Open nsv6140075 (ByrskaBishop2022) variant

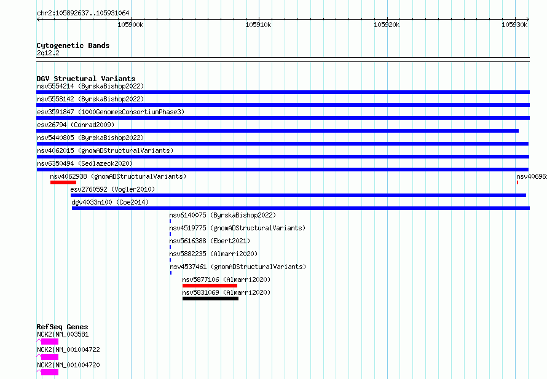point(222,215)
